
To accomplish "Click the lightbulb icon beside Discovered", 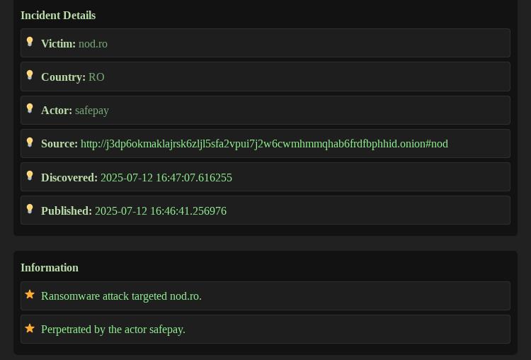I will pyautogui.click(x=30, y=176).
